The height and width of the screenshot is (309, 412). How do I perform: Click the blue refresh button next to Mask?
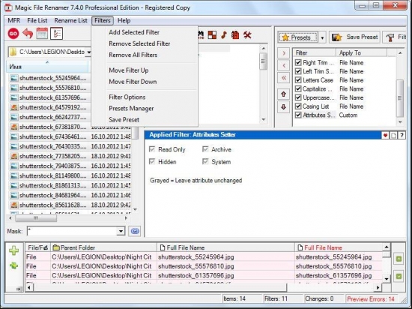click(135, 231)
